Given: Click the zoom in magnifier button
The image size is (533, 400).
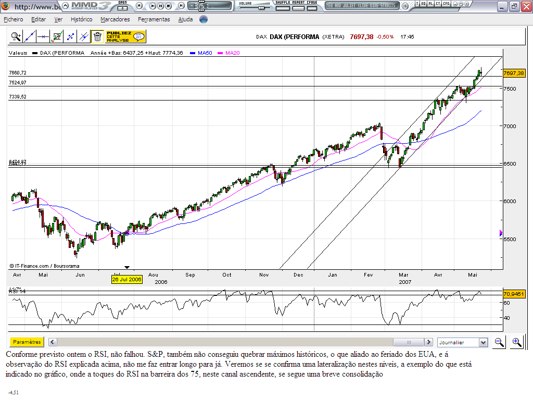Looking at the screenshot, I should point(517,342).
